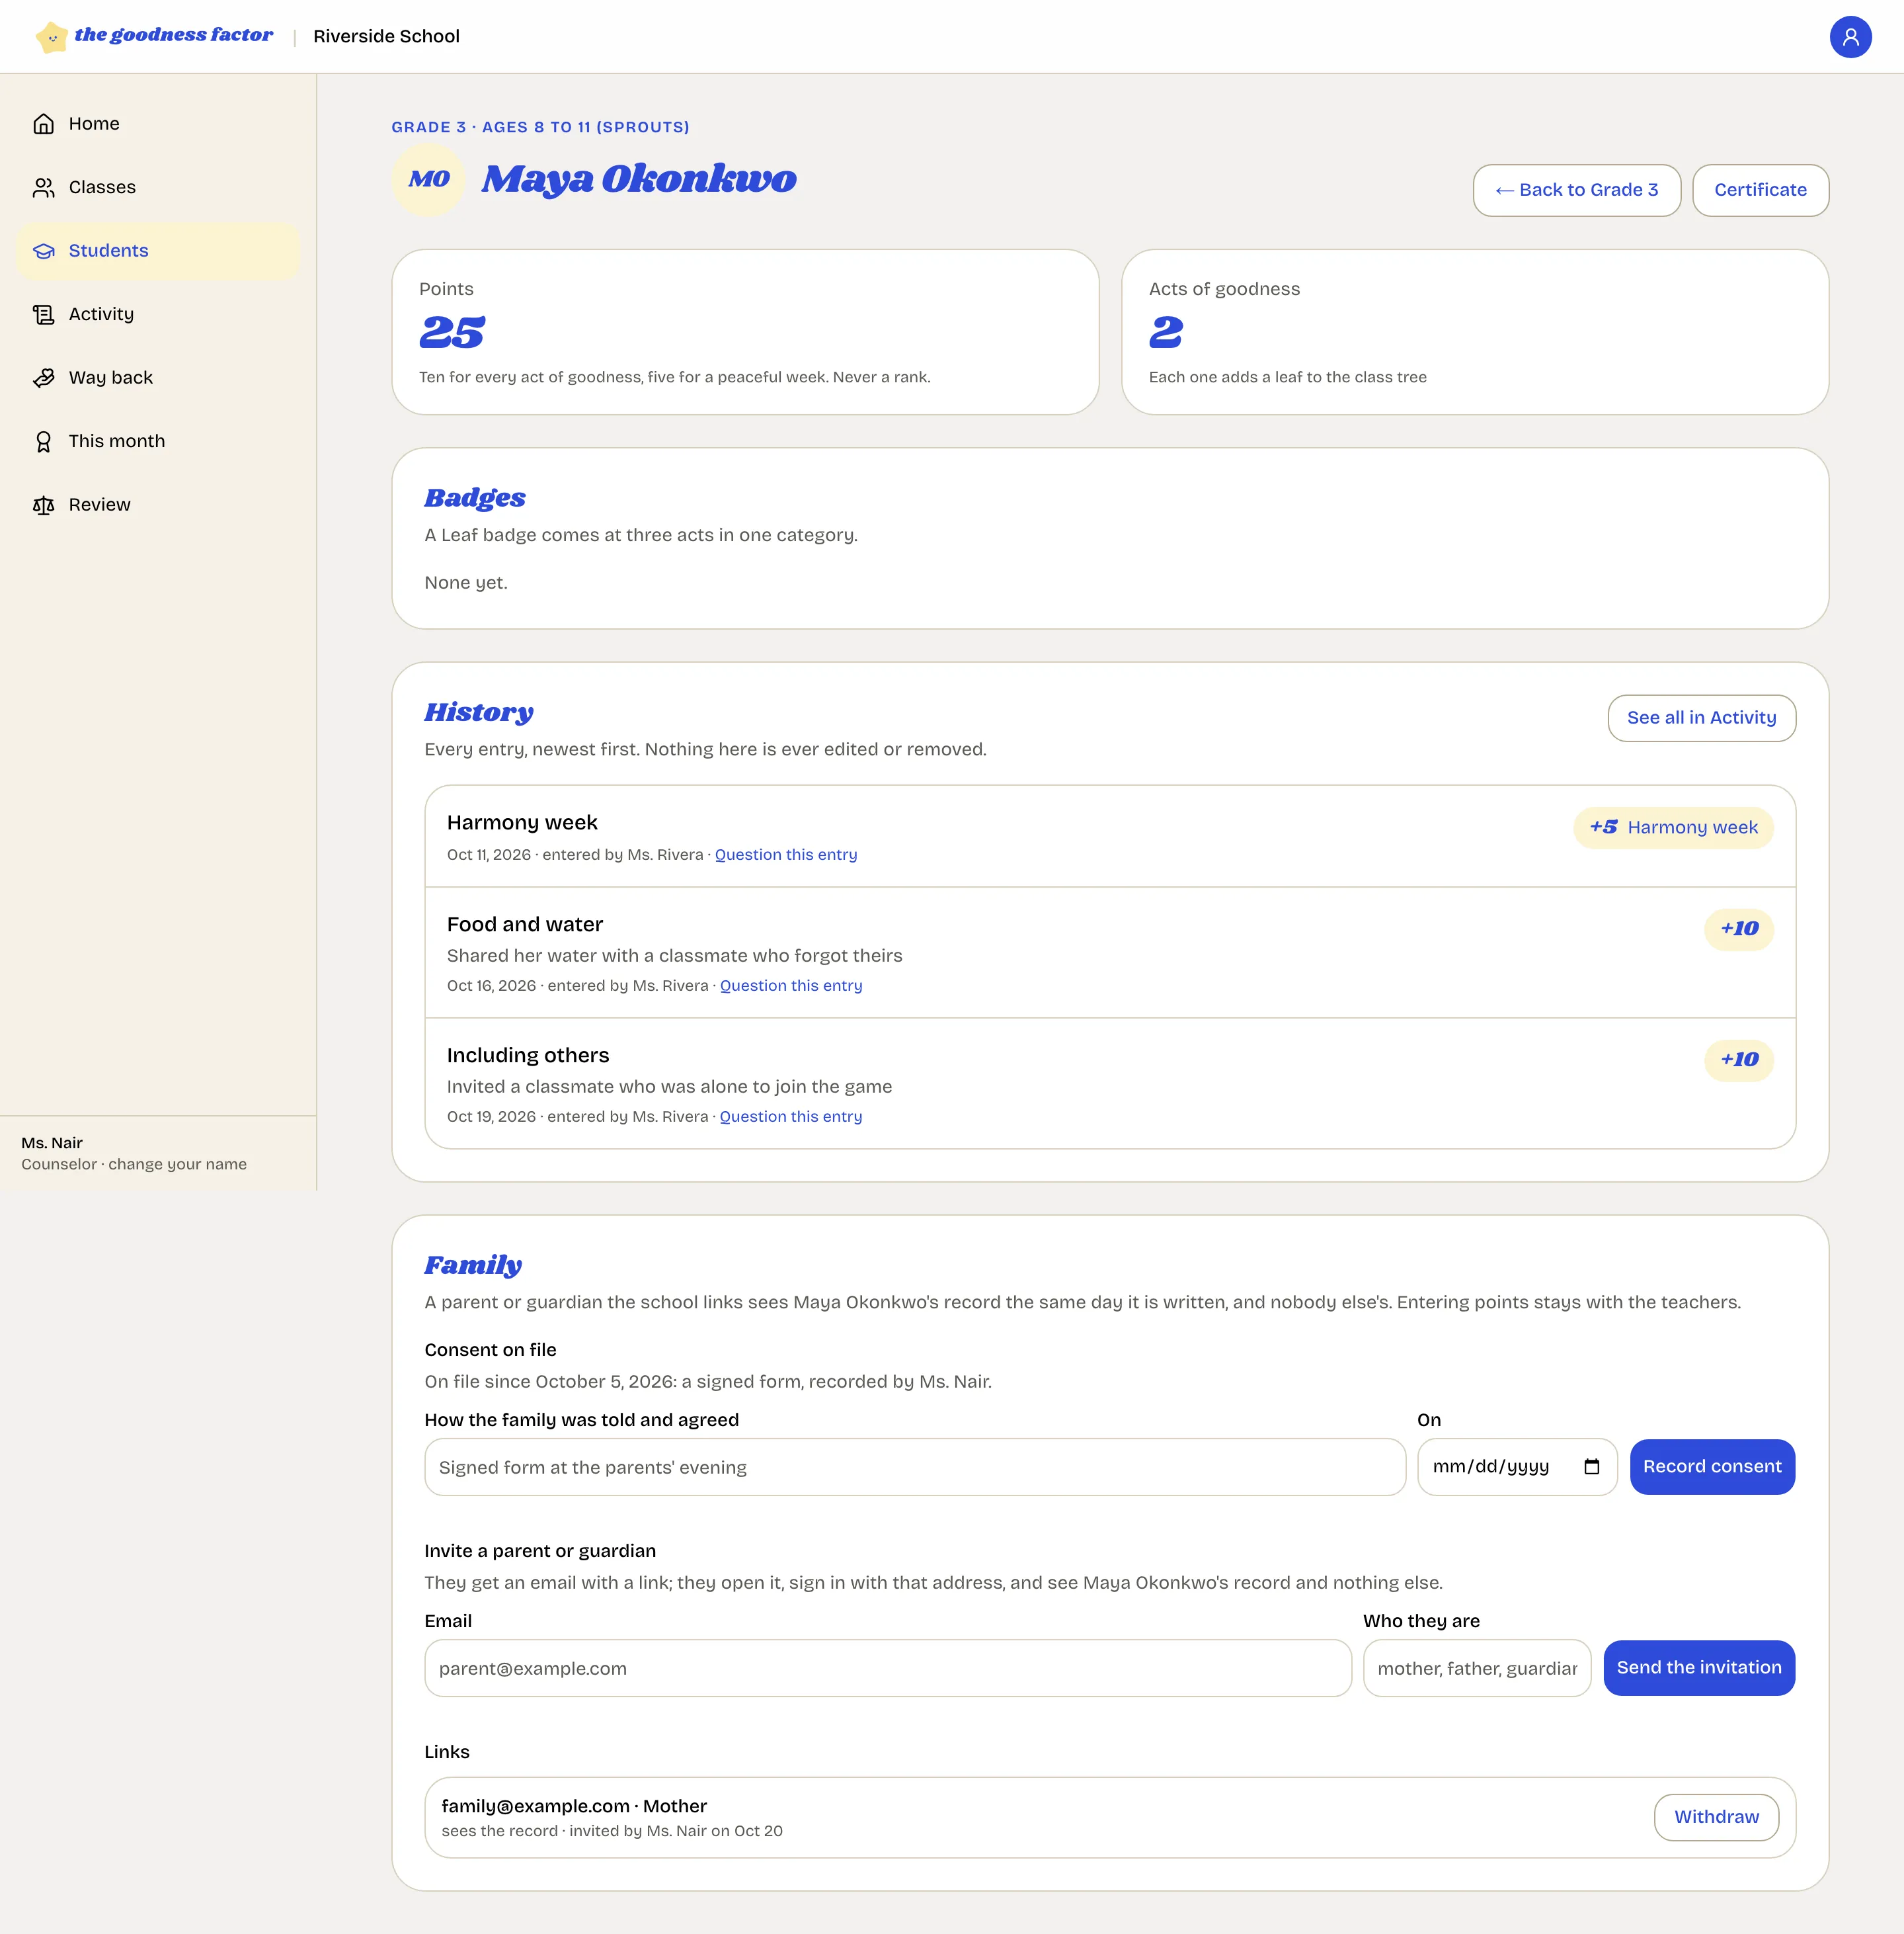Click the goodness factor star logo
The height and width of the screenshot is (1934, 1904).
click(52, 37)
